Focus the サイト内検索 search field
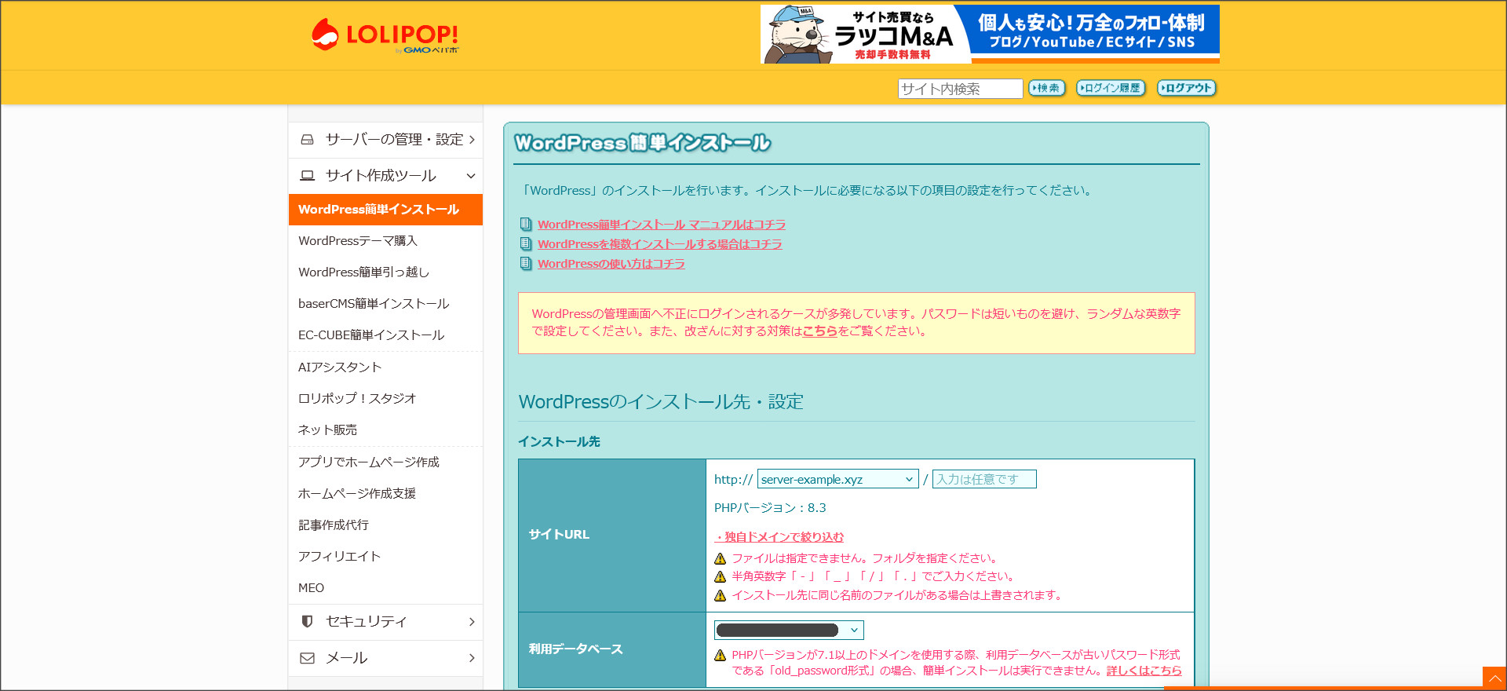 (x=960, y=89)
